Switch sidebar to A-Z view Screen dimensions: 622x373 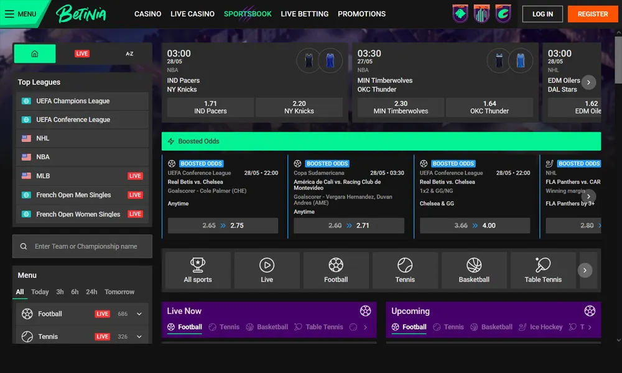click(x=129, y=54)
